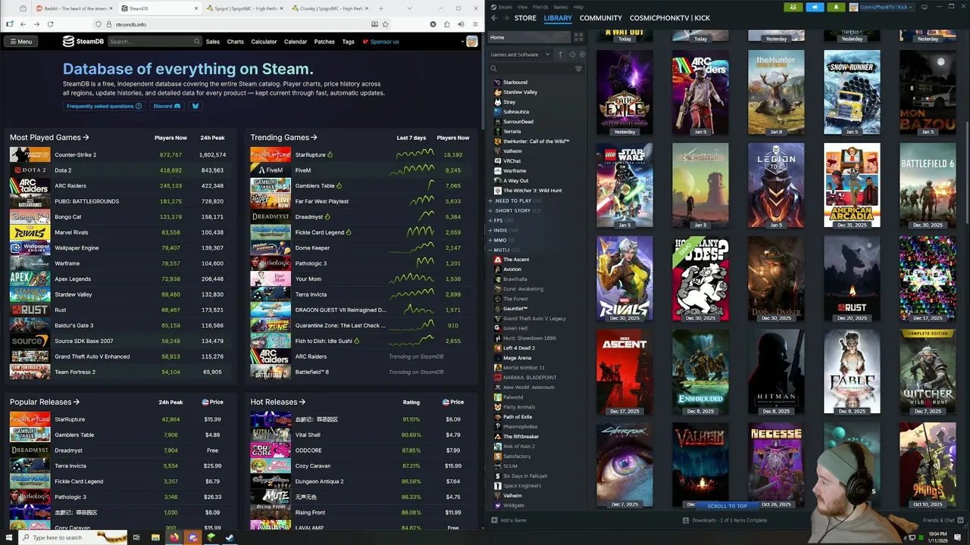Click the sort ascending arrow in Steam library
This screenshot has width=970, height=545.
pyautogui.click(x=561, y=54)
